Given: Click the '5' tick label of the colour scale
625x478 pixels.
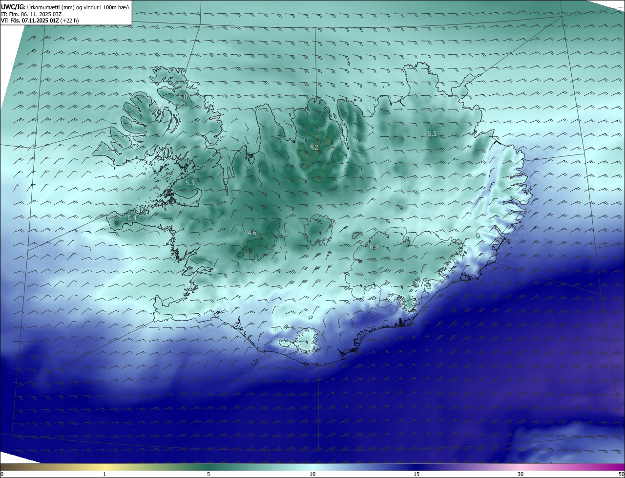Looking at the screenshot, I should pos(208,474).
